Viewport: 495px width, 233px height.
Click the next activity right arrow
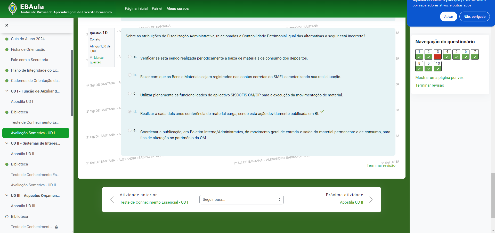point(371,199)
